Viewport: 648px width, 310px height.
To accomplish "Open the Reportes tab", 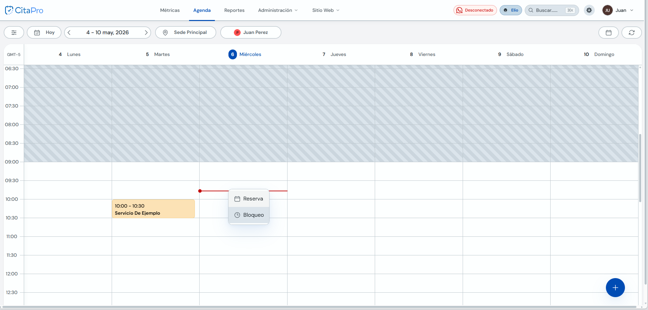I will coord(235,10).
